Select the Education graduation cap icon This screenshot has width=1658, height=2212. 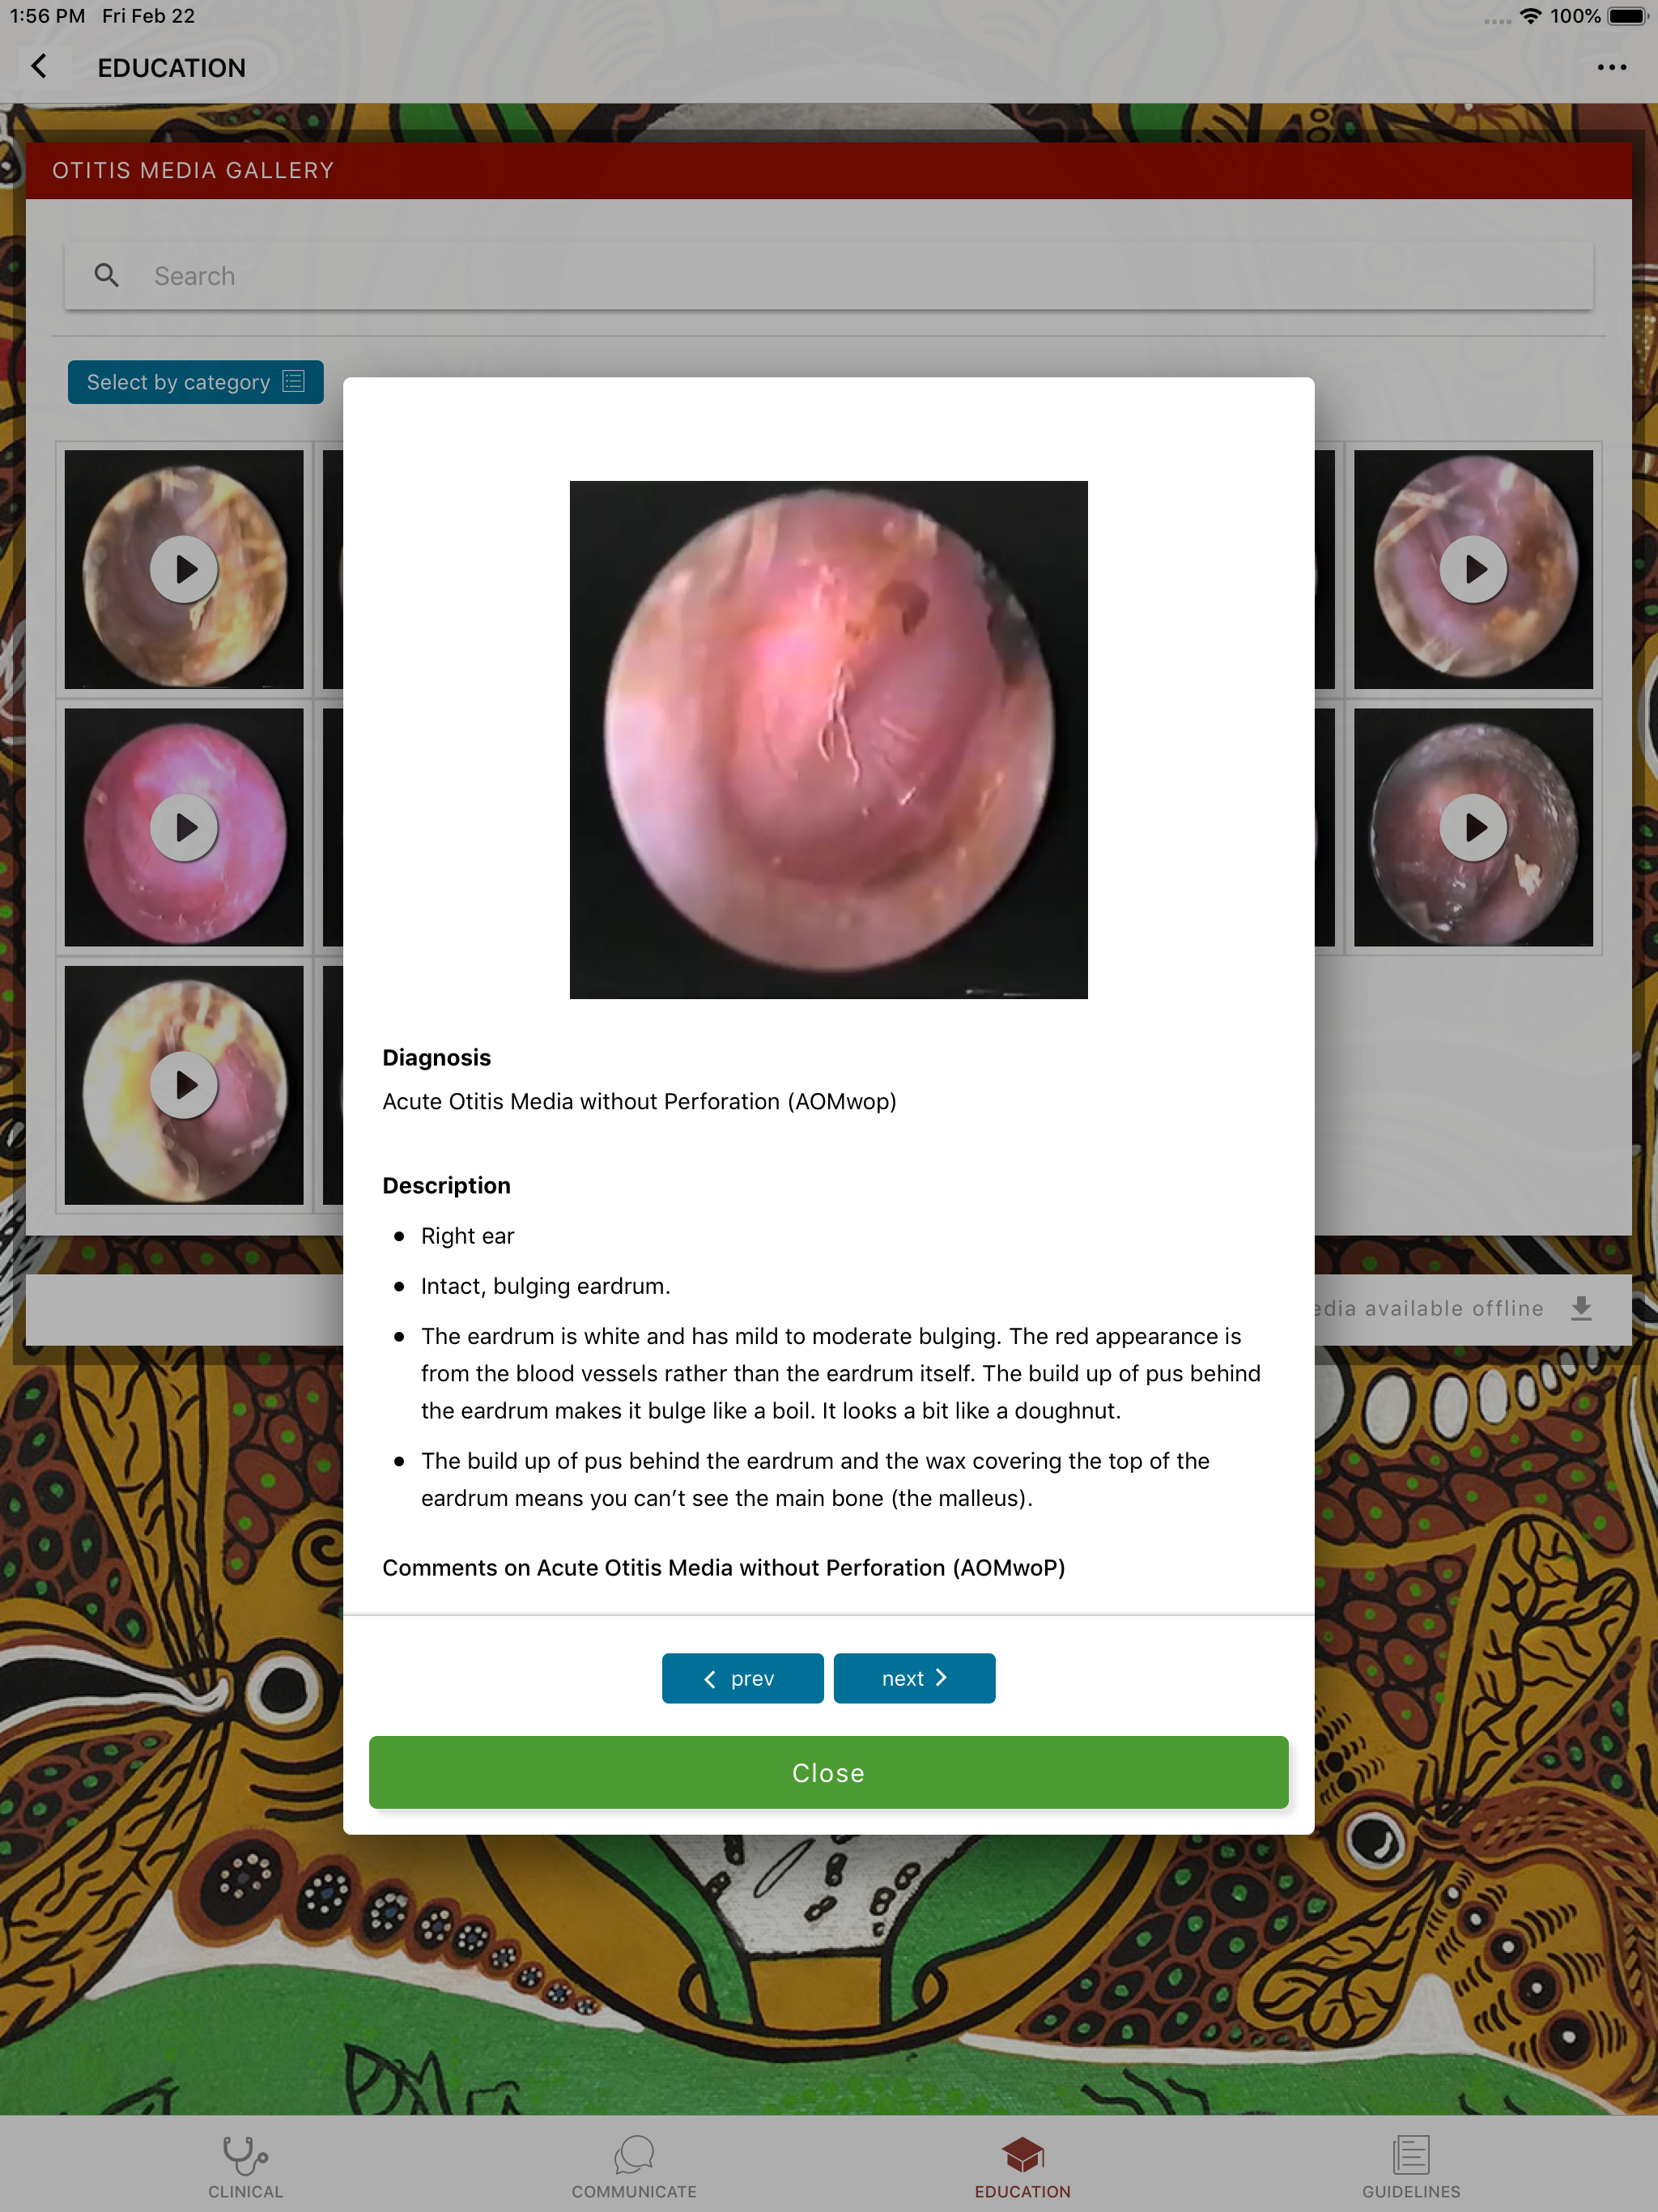click(1023, 2155)
